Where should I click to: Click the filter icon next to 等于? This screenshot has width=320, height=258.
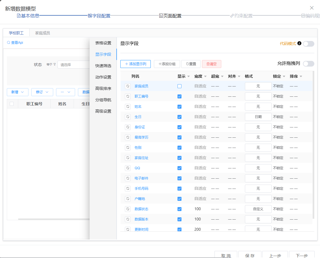pyautogui.click(x=55, y=65)
